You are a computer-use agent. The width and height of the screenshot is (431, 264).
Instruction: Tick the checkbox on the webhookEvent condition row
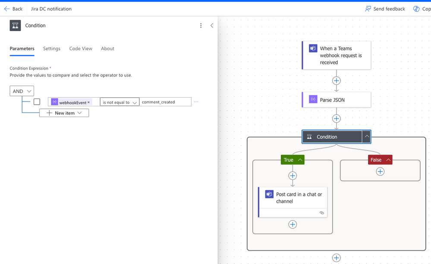pyautogui.click(x=37, y=102)
